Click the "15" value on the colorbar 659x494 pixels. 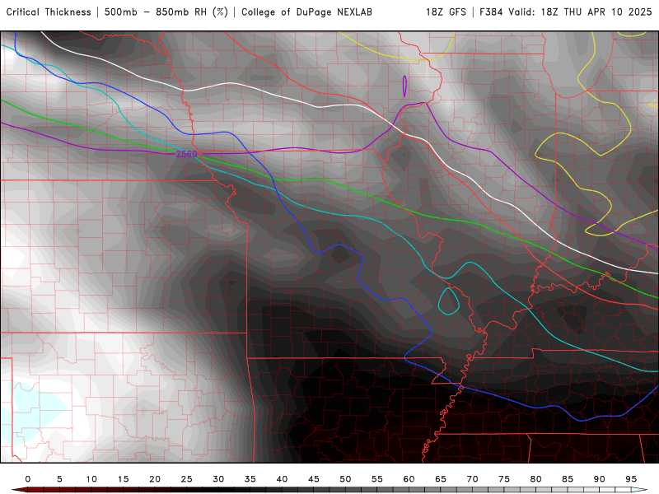pos(123,479)
